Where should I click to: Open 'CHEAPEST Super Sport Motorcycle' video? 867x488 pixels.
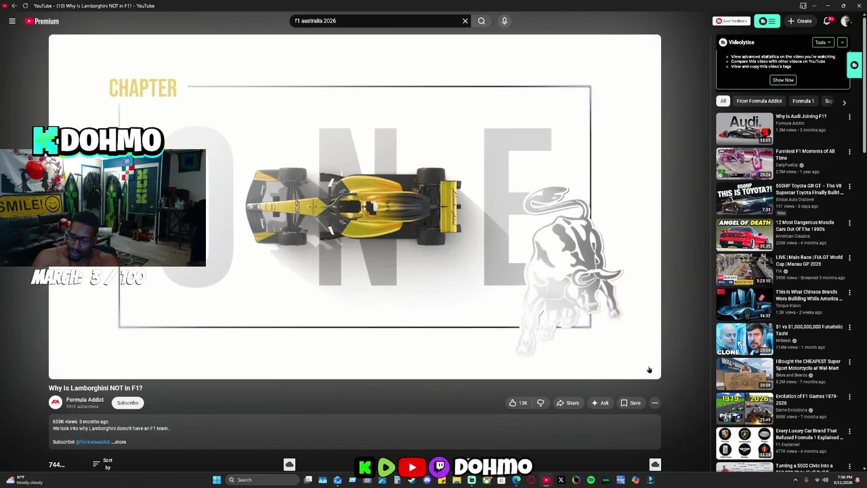[744, 373]
